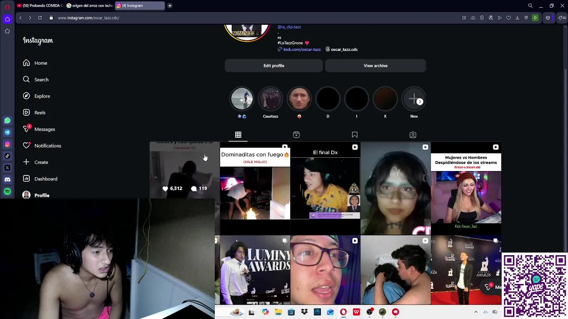Open Reels from the sidebar
Screen dimensions: 568x319
click(x=35, y=113)
